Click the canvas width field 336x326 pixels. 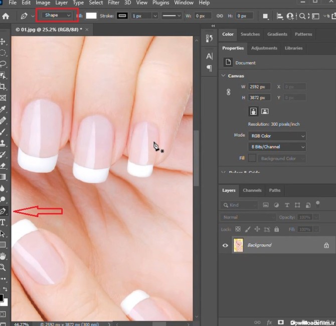(x=260, y=87)
